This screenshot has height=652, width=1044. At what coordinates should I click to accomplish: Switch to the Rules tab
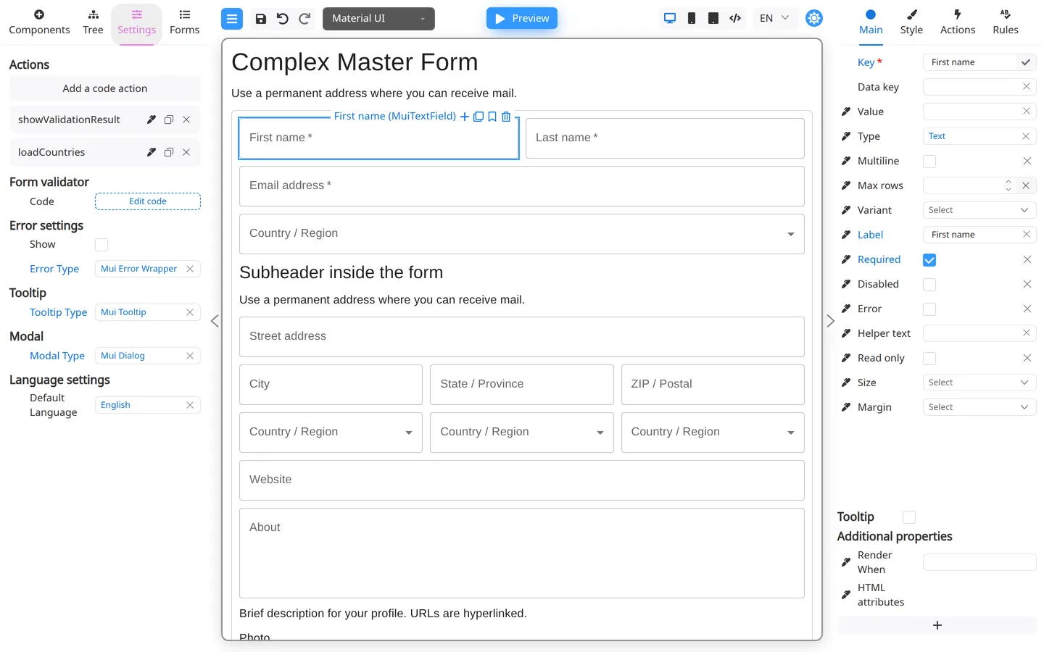(x=1006, y=22)
